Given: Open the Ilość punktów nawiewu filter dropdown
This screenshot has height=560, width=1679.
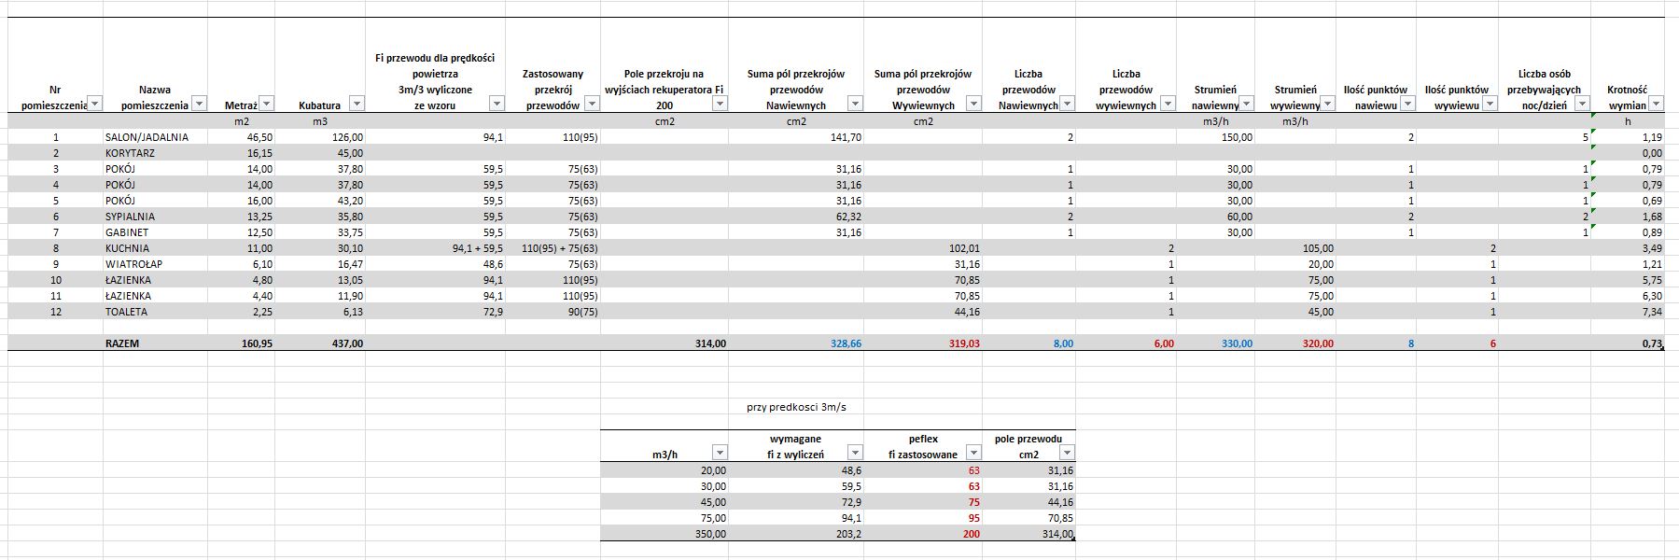Looking at the screenshot, I should click(1407, 104).
